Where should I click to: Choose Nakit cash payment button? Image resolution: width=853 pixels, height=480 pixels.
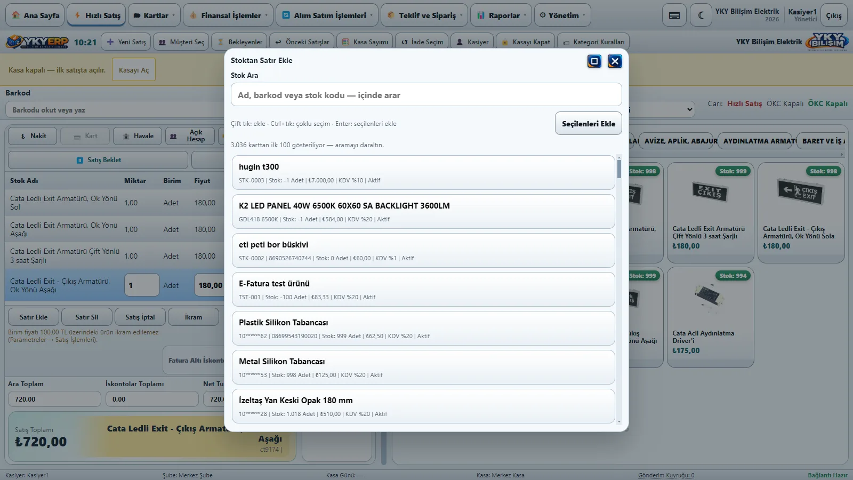[x=33, y=136]
